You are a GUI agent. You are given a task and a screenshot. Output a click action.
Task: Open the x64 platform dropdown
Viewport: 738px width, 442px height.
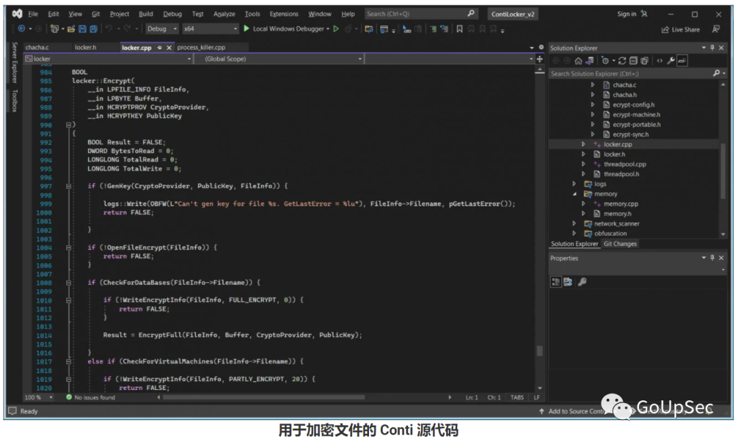(x=210, y=29)
